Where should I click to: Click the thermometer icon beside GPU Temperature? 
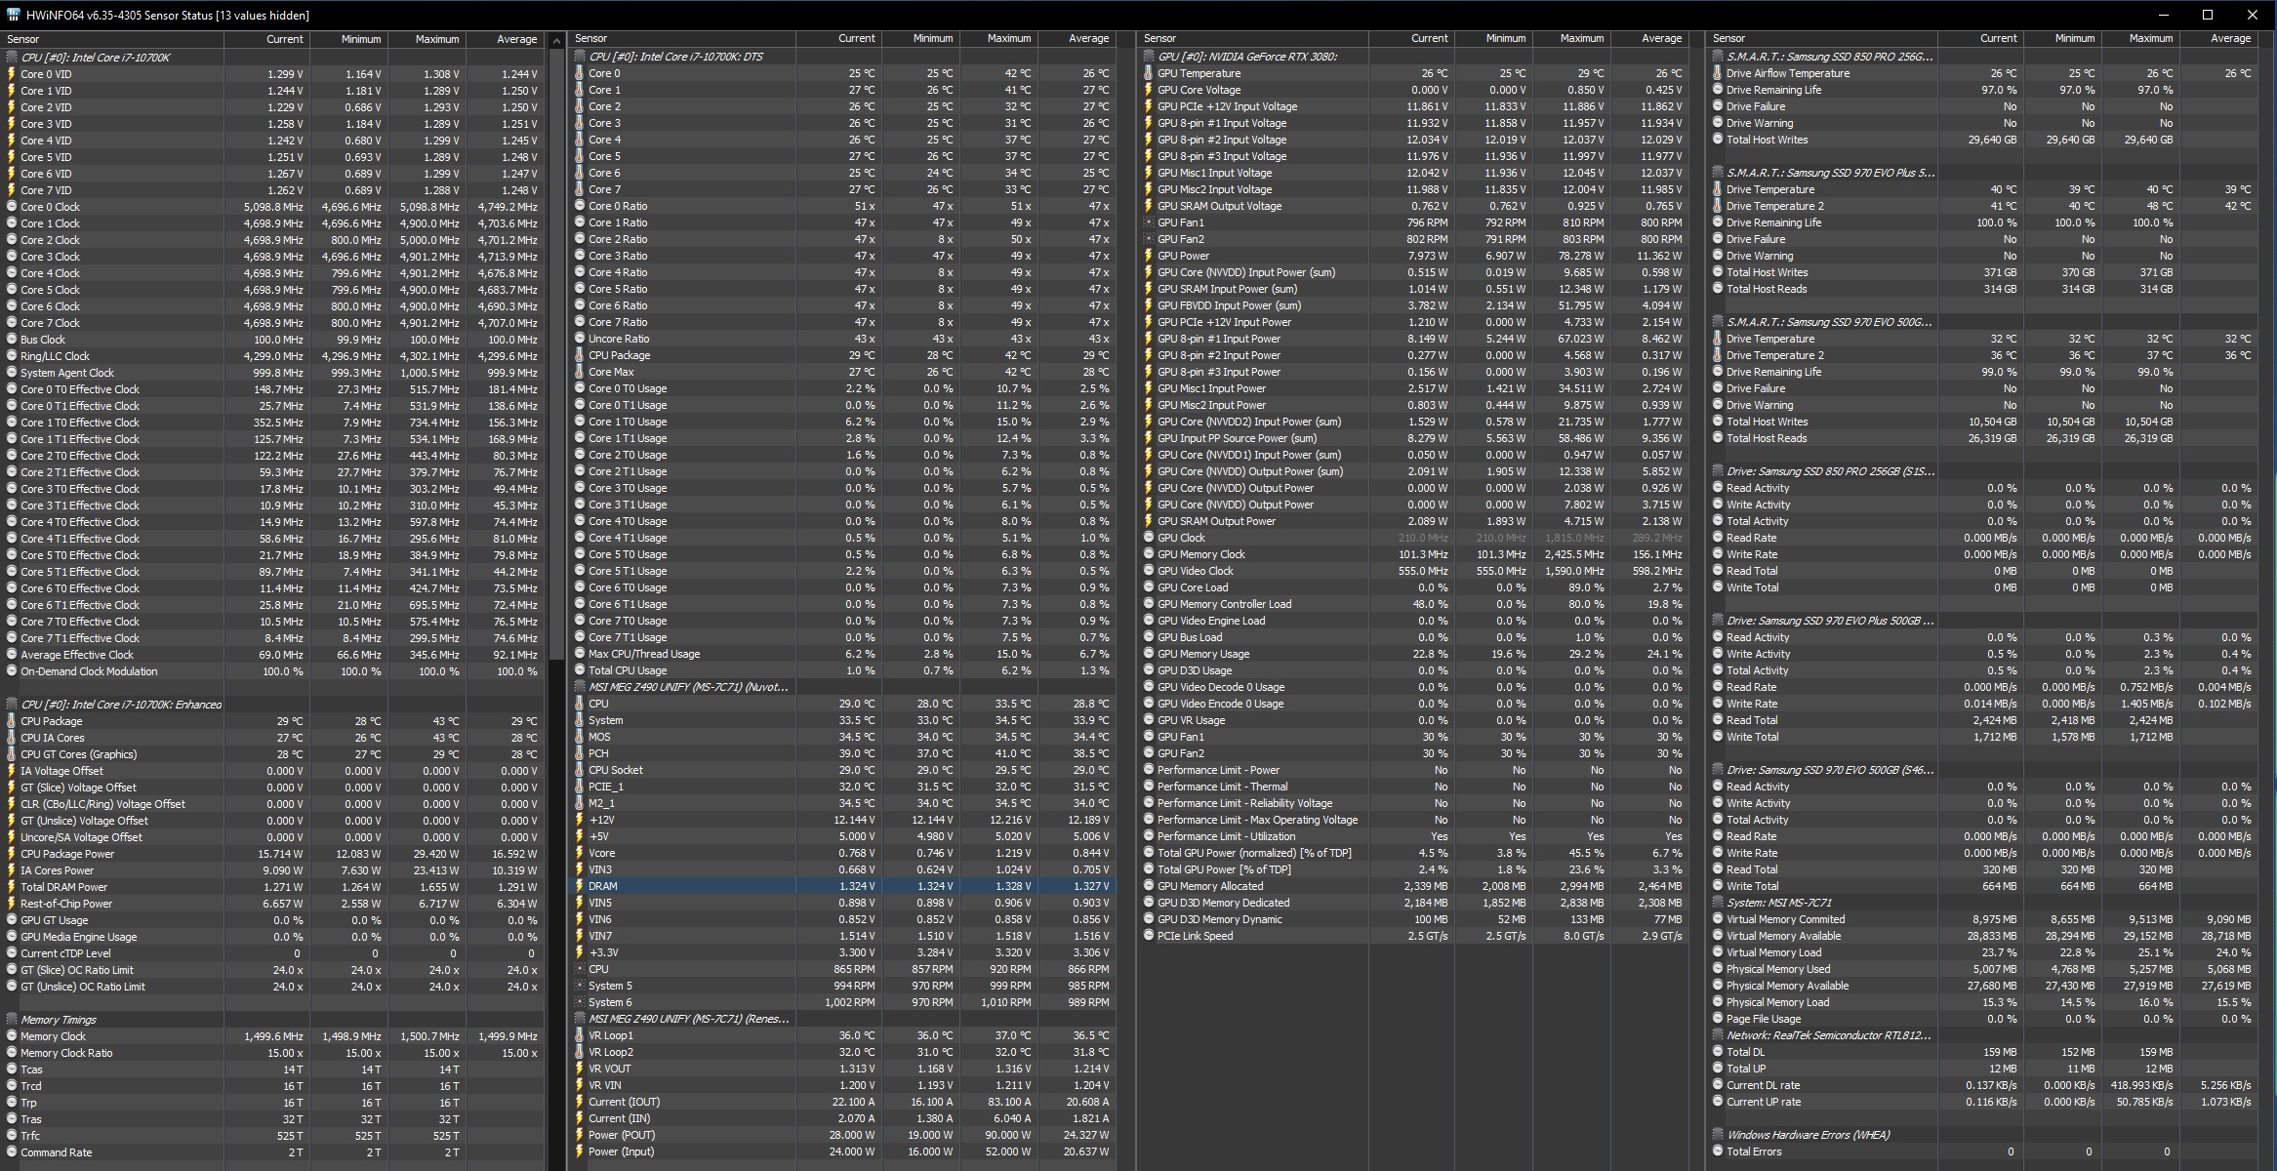[1149, 73]
